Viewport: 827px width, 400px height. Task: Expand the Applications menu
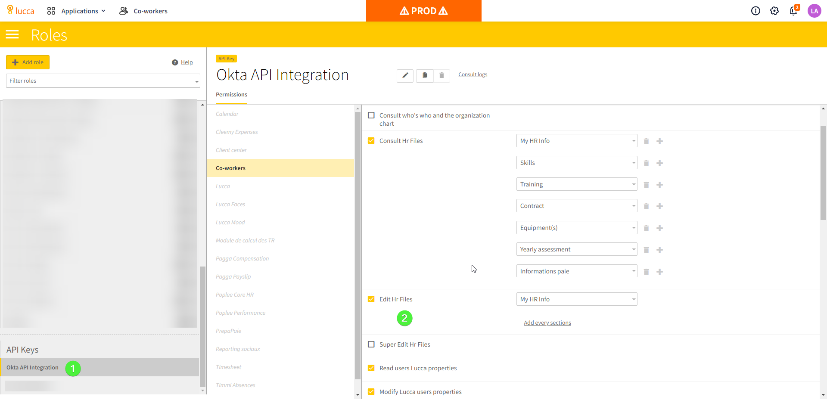coord(76,11)
